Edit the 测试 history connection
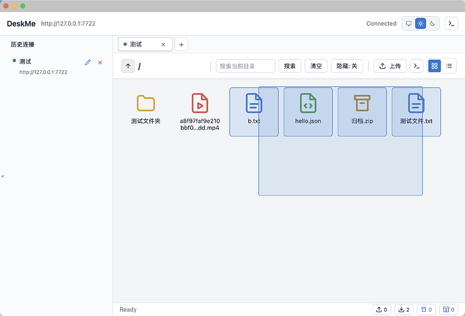 [88, 62]
